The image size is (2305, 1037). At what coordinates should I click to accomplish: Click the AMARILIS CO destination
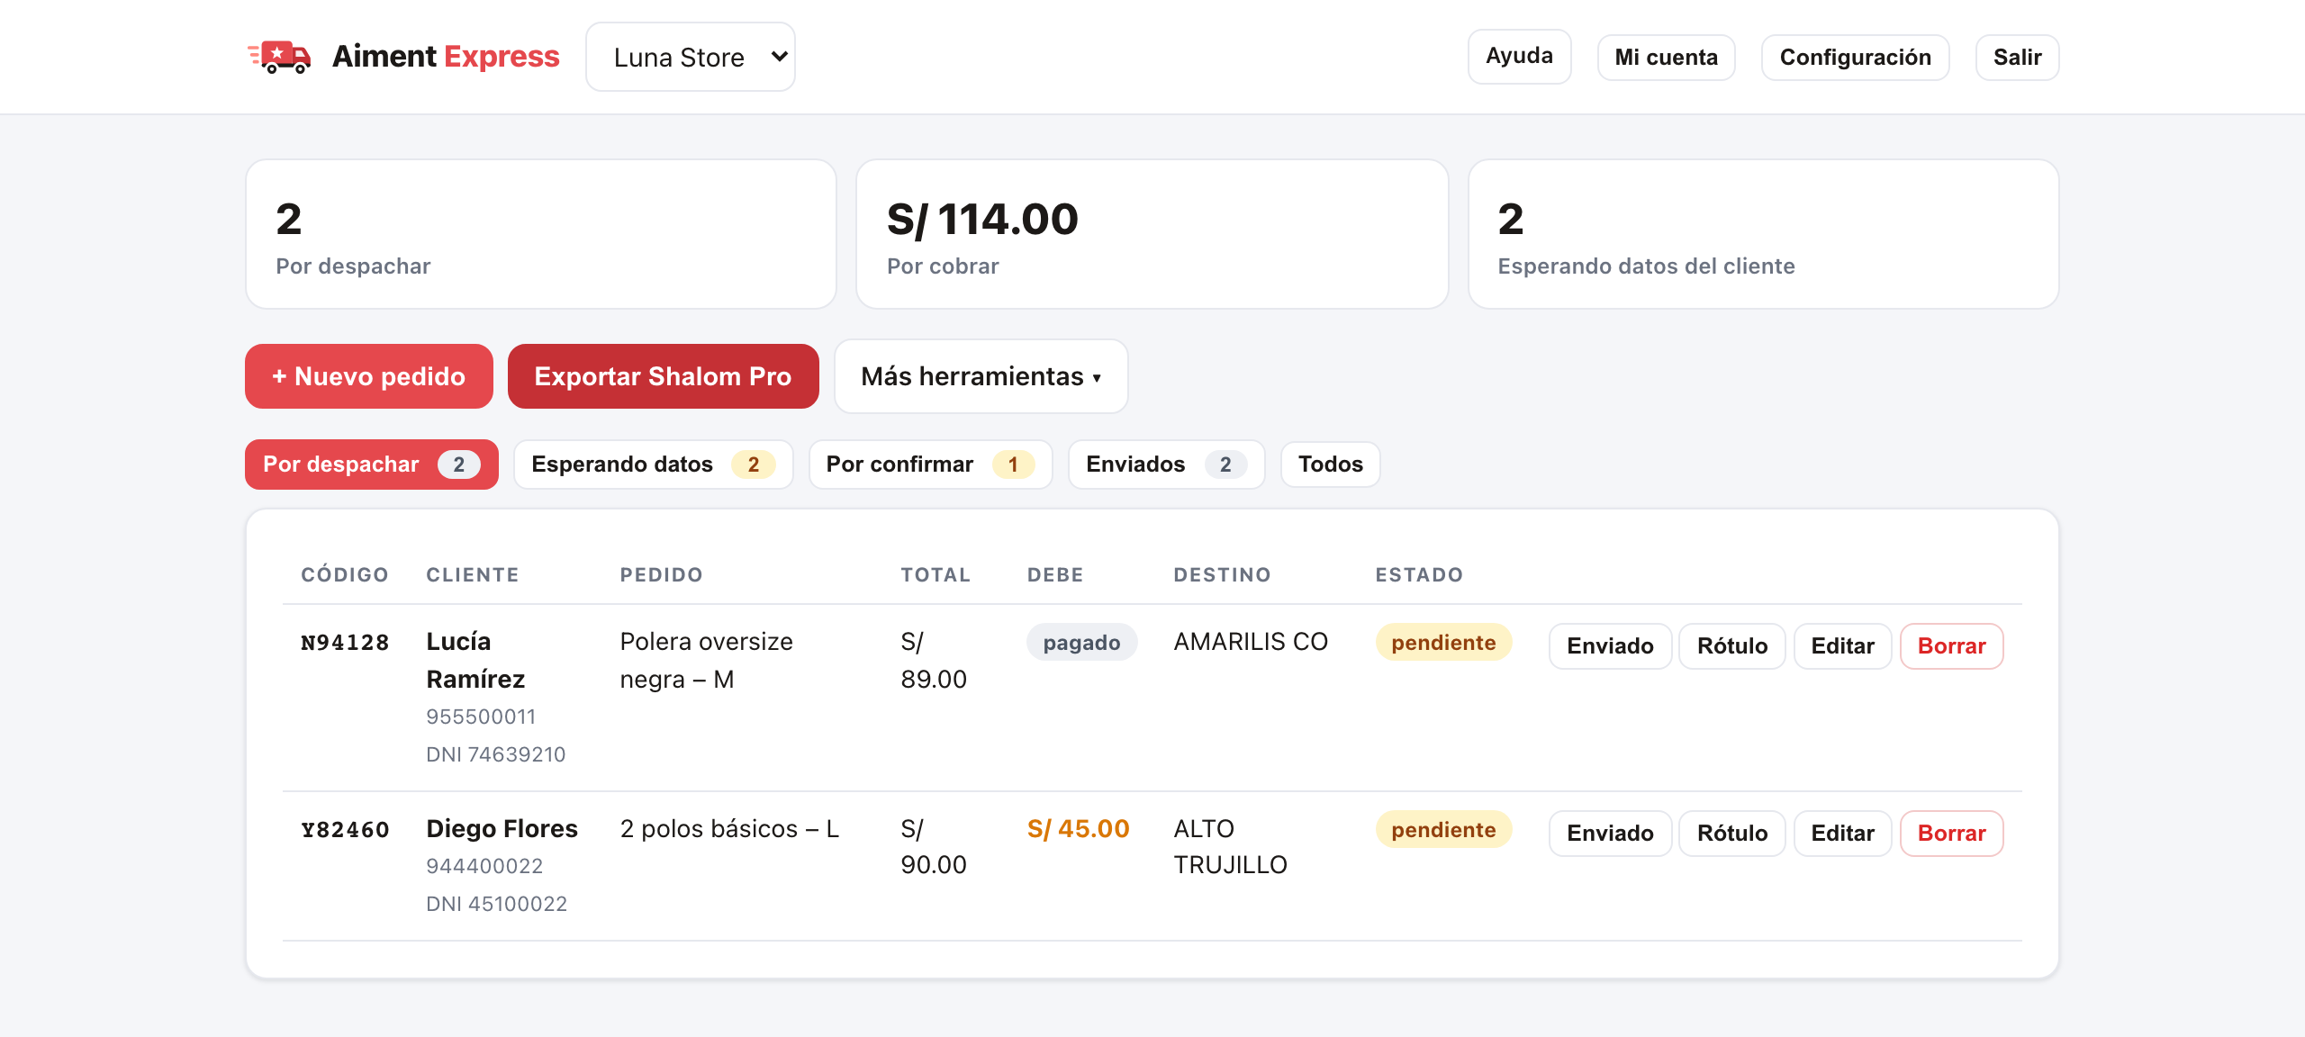click(1251, 642)
